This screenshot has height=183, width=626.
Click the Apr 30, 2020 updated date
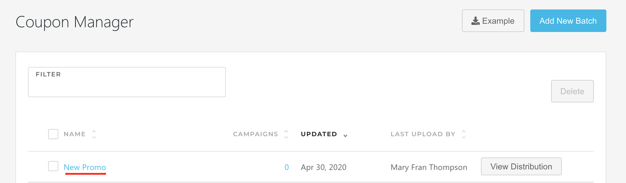[323, 167]
